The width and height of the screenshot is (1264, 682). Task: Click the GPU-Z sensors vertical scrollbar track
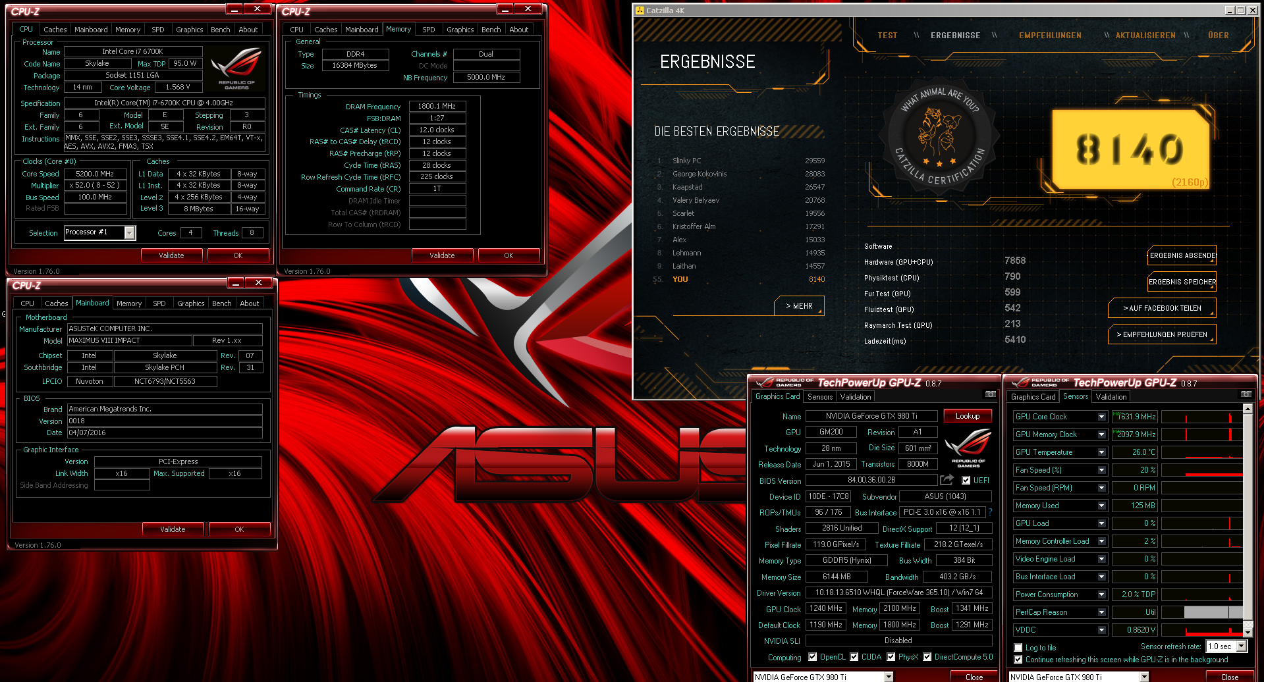(x=1248, y=520)
